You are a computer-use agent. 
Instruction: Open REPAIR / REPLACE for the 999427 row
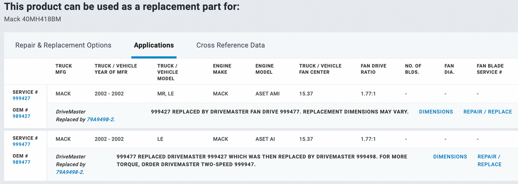[487, 112]
